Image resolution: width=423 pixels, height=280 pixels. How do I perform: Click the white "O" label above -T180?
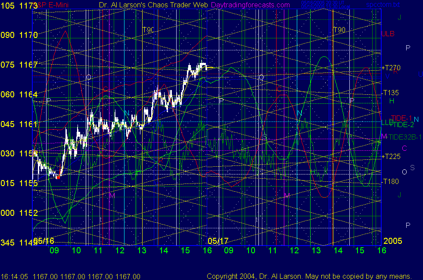[x=404, y=172]
